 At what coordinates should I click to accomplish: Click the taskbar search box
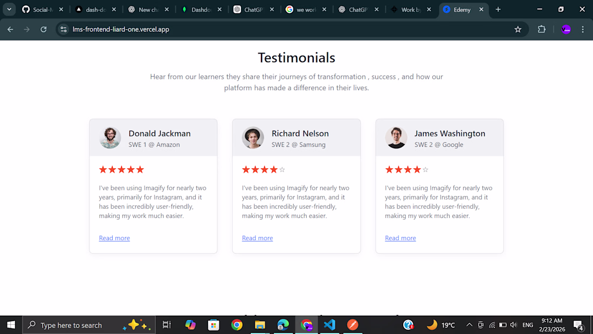tap(89, 325)
